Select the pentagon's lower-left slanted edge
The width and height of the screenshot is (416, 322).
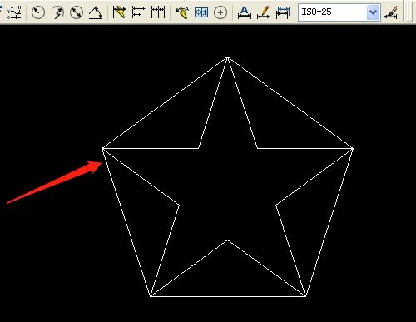(126, 222)
